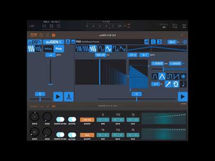
Task: Edit the 4.1 percent value field
Action: click(x=155, y=84)
